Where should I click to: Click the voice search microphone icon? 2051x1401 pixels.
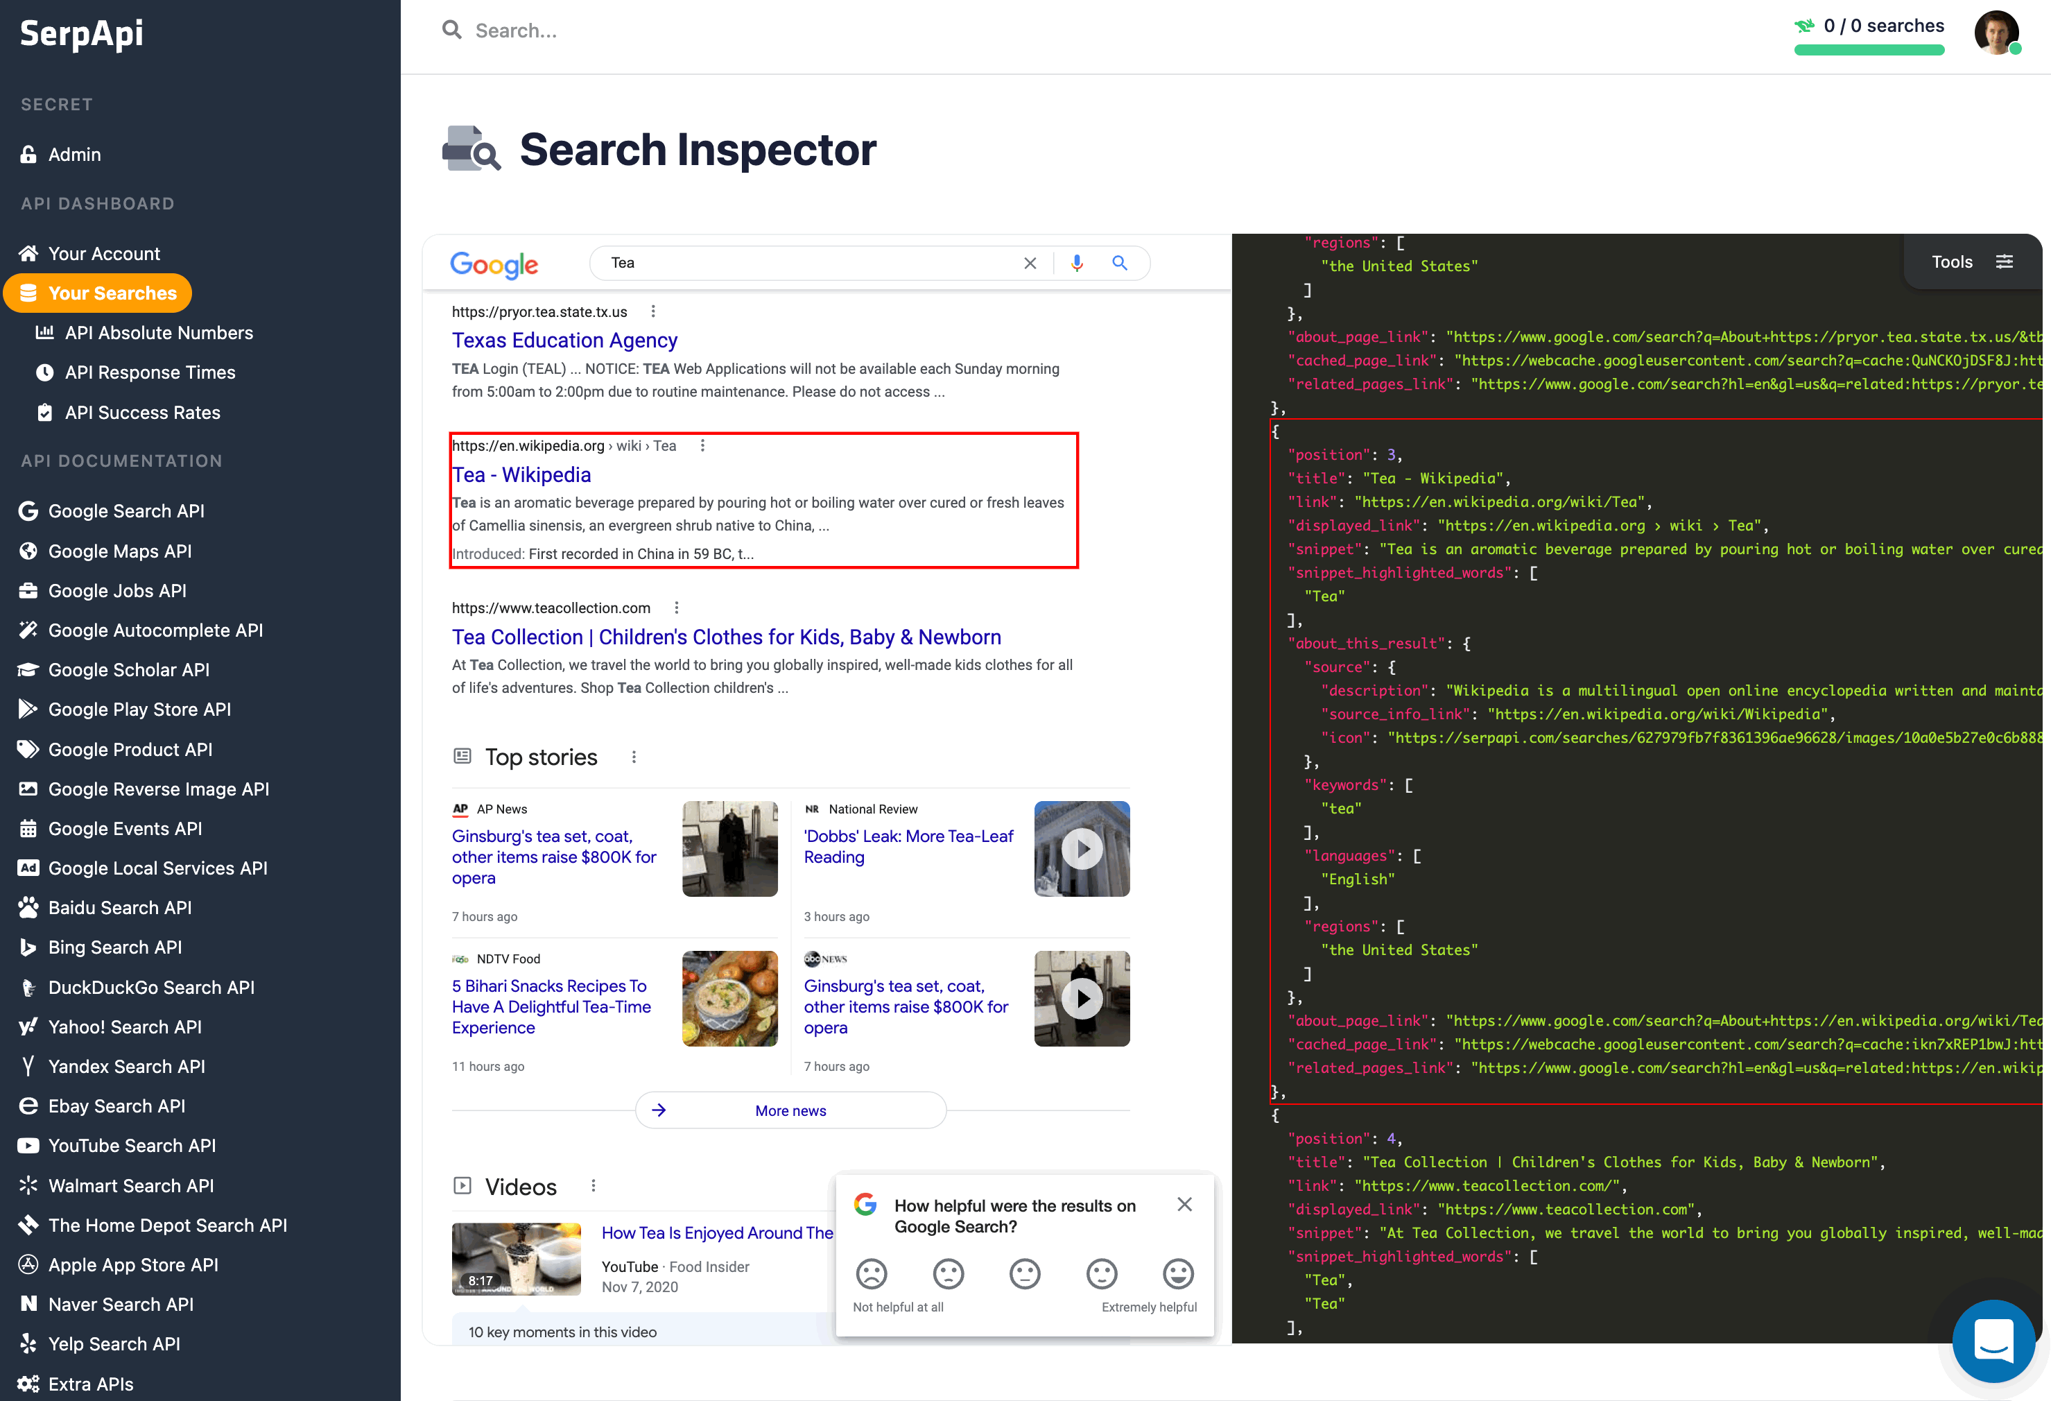pos(1076,262)
